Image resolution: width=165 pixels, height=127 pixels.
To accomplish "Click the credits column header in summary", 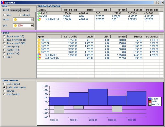I will click(x=86, y=10).
